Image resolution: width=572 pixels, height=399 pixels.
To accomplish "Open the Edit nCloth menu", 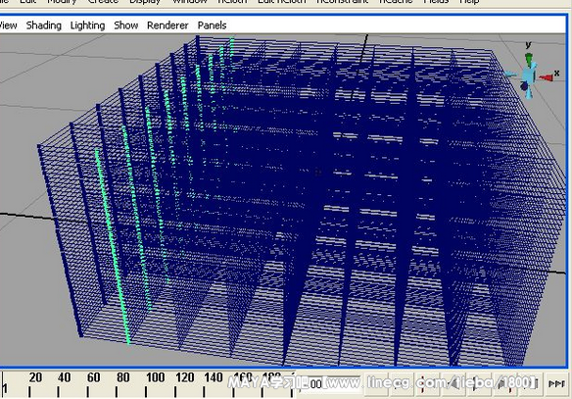I will coord(282,2).
